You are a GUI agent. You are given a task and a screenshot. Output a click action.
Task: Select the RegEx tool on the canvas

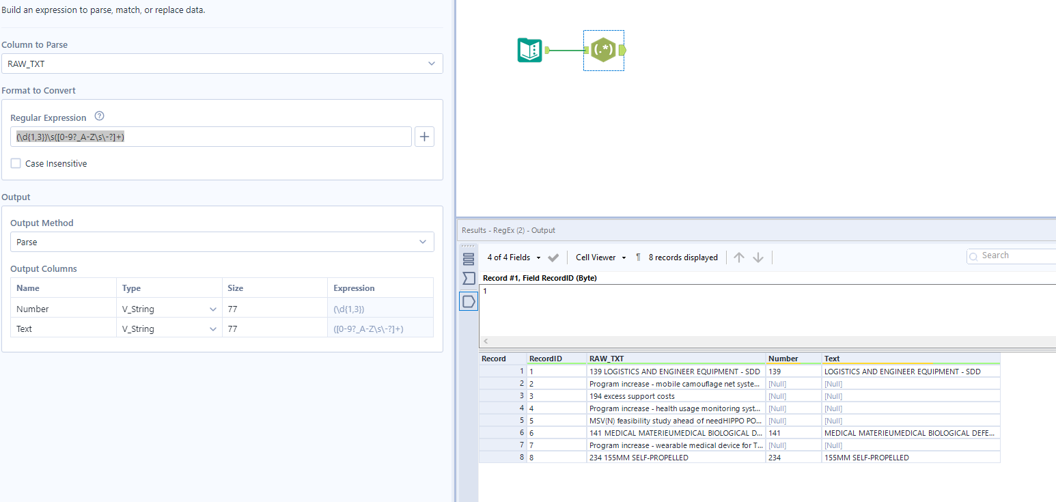click(603, 50)
